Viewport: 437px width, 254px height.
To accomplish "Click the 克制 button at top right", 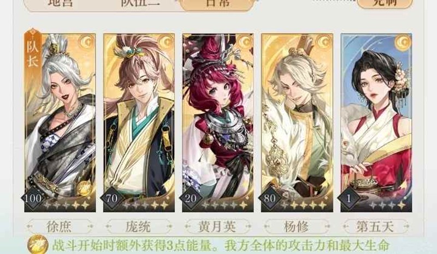I will coord(385,3).
